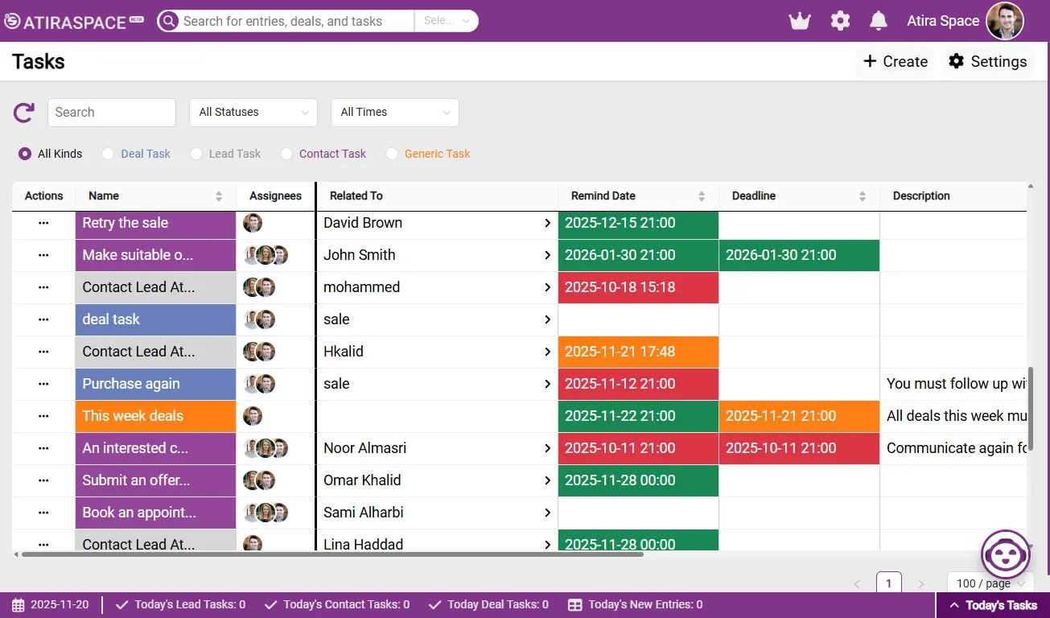Select the Deal Task filter
The image size is (1050, 618).
pyautogui.click(x=107, y=153)
